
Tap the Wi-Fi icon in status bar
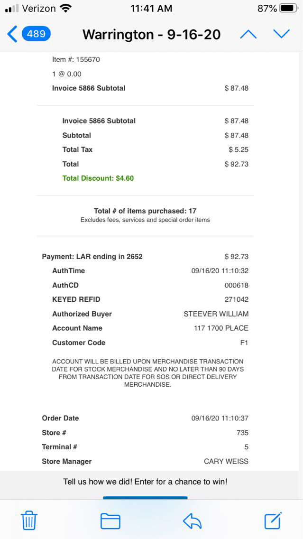66,9
